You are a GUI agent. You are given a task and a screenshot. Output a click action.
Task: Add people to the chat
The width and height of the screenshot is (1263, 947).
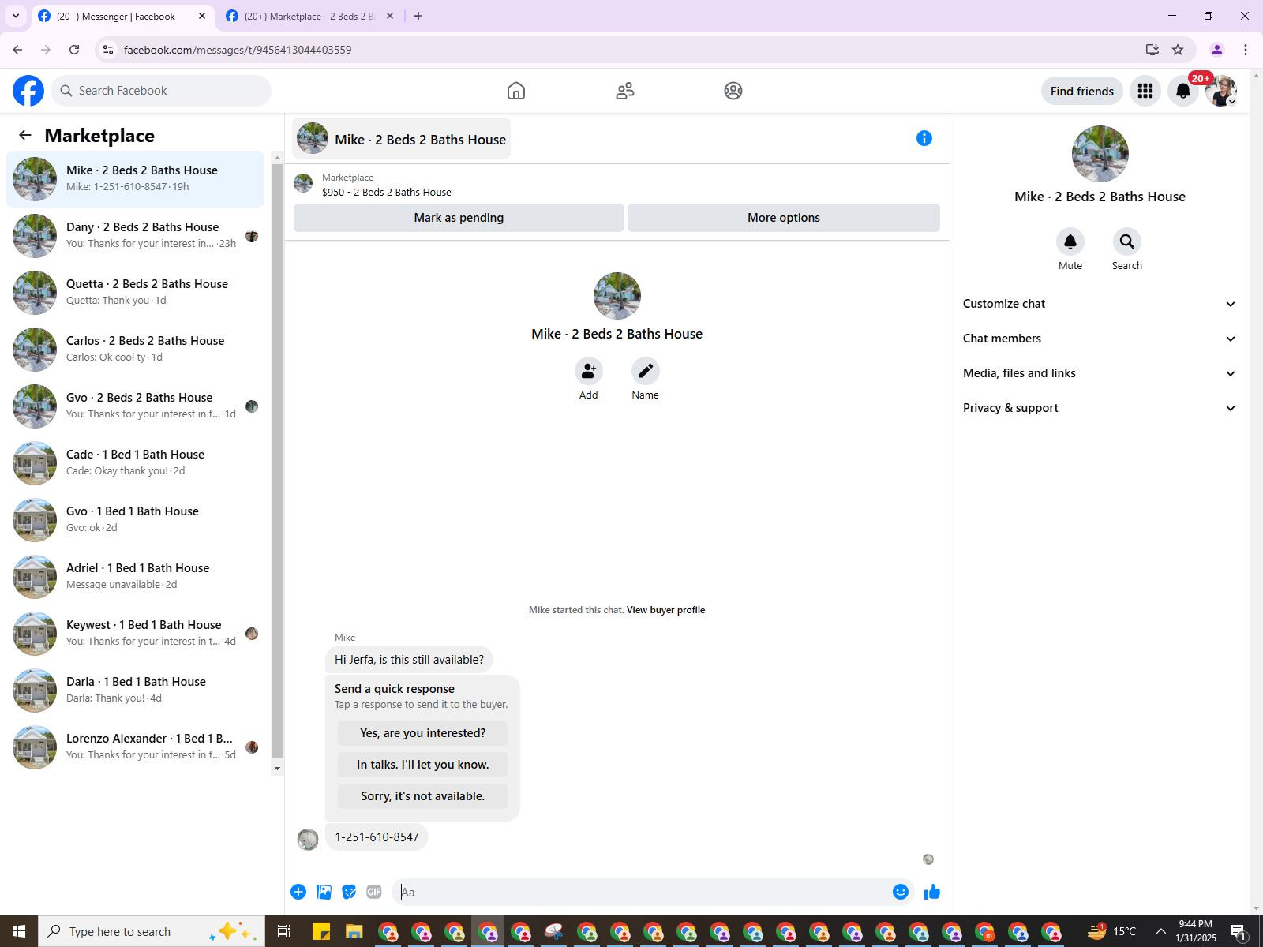pos(589,371)
